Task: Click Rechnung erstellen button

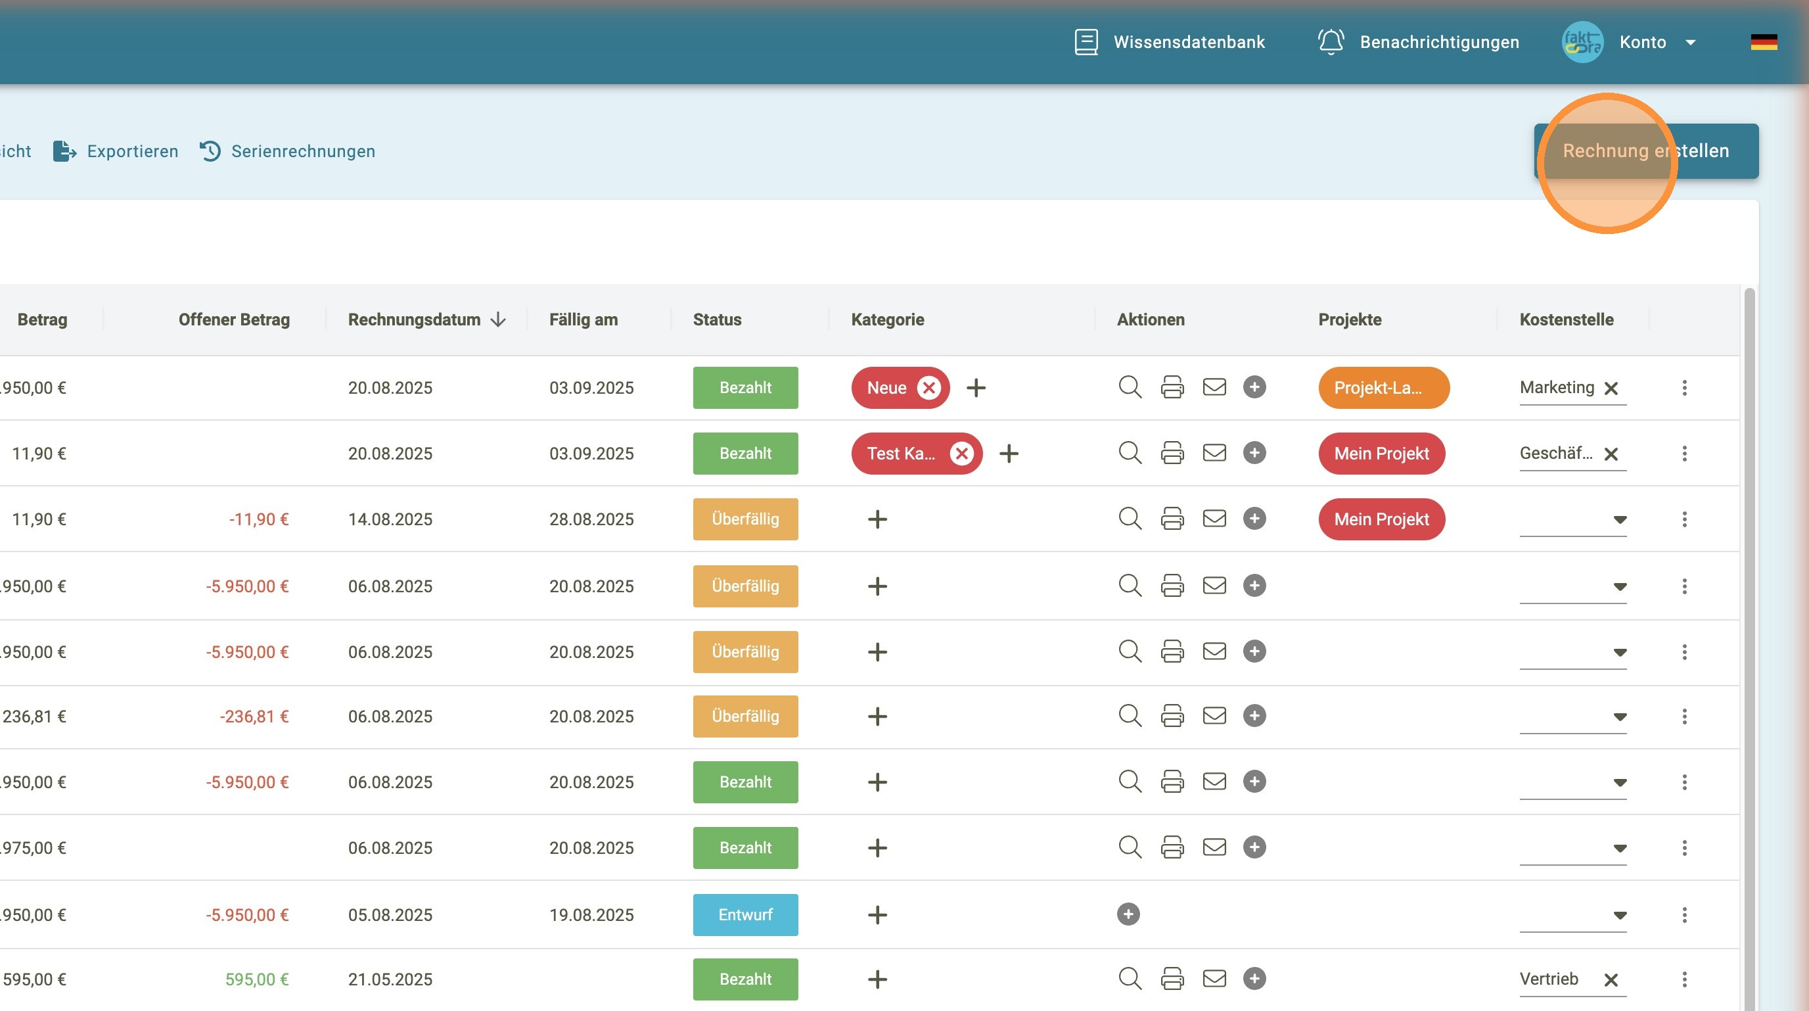Action: tap(1645, 151)
